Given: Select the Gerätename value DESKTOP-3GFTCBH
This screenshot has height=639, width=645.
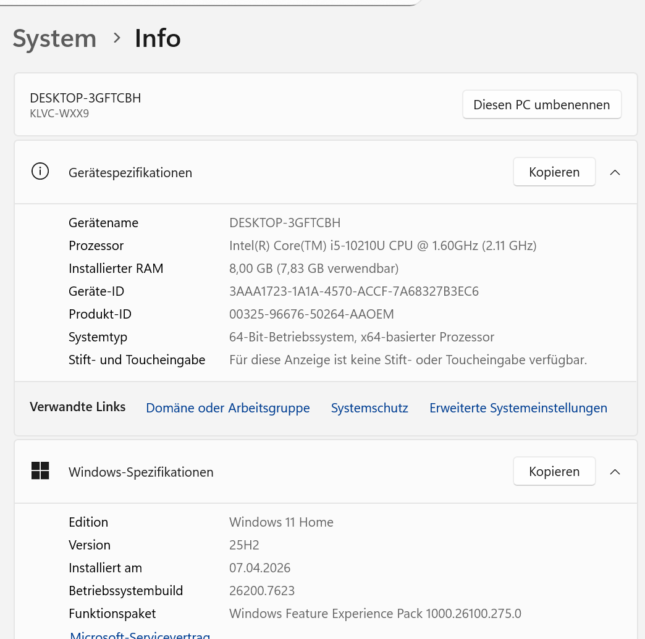Looking at the screenshot, I should pyautogui.click(x=285, y=222).
